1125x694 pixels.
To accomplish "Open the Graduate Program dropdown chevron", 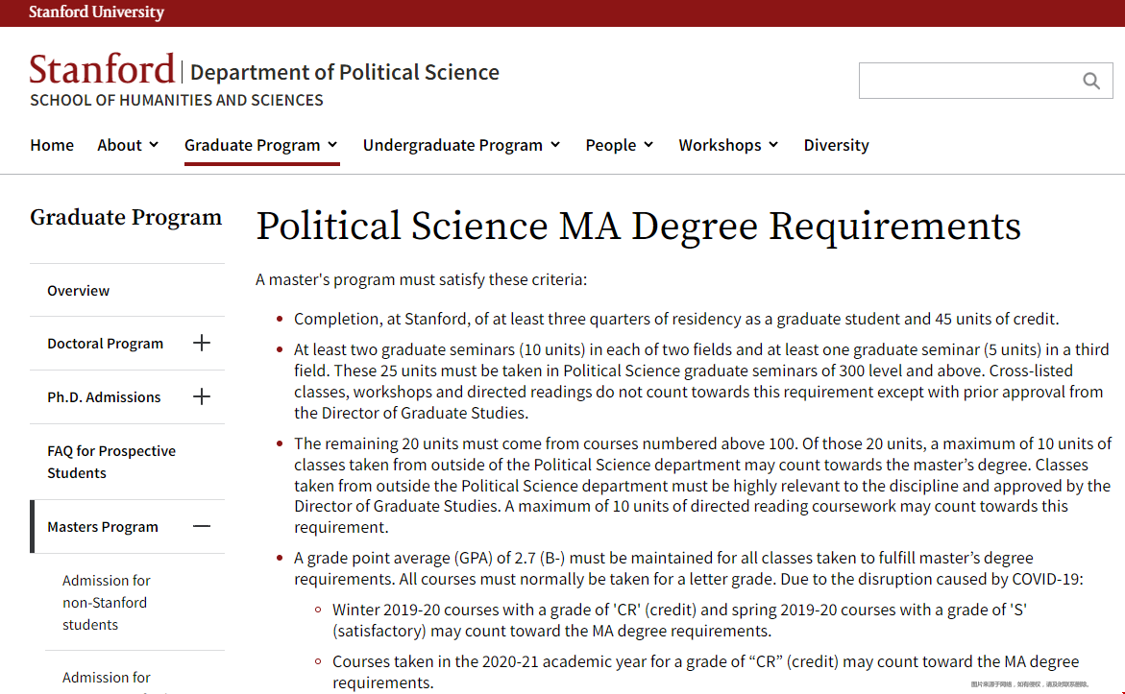I will tap(332, 145).
